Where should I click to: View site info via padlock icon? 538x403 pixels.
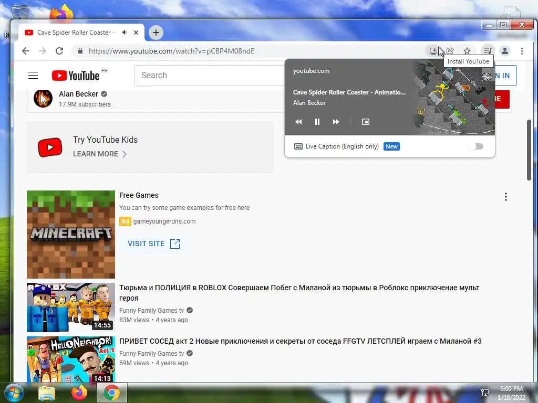pos(80,51)
